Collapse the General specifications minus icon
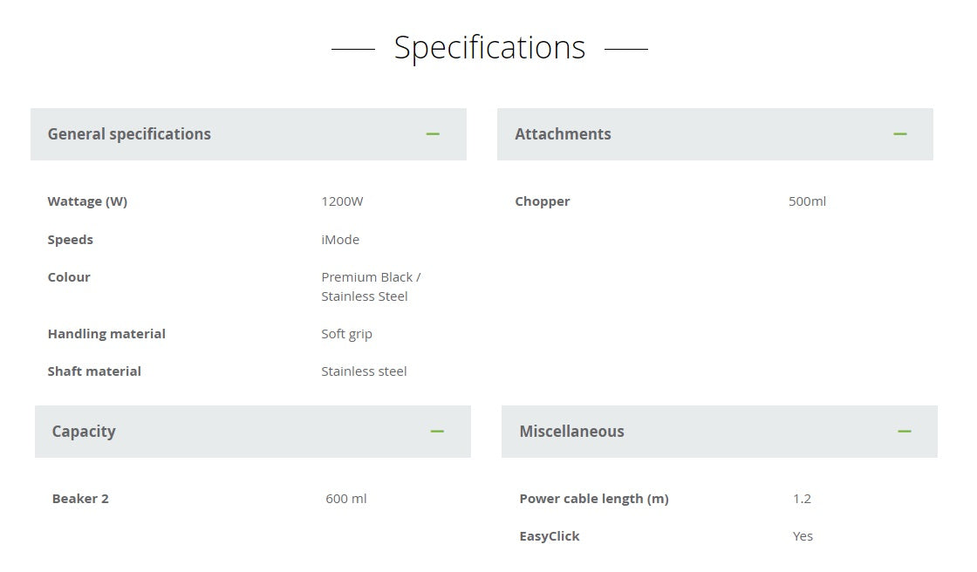977x572 pixels. pyautogui.click(x=433, y=134)
